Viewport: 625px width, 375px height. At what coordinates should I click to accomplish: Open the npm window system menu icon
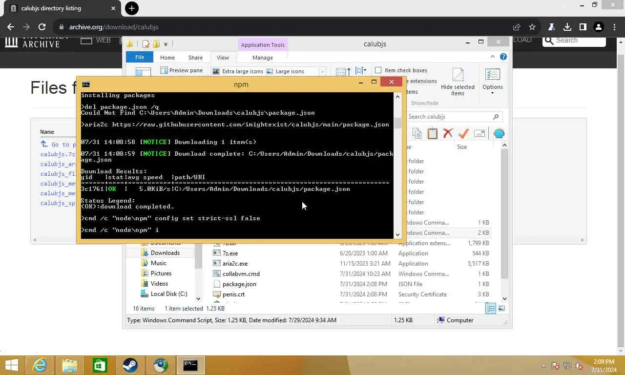86,84
